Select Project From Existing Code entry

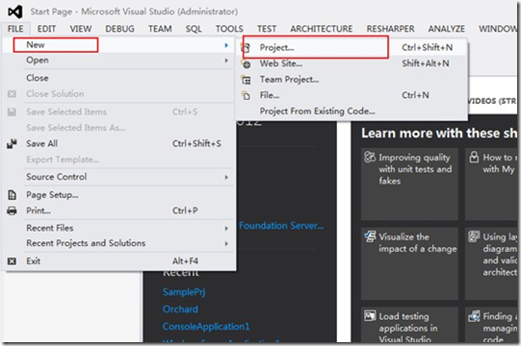[x=317, y=111]
